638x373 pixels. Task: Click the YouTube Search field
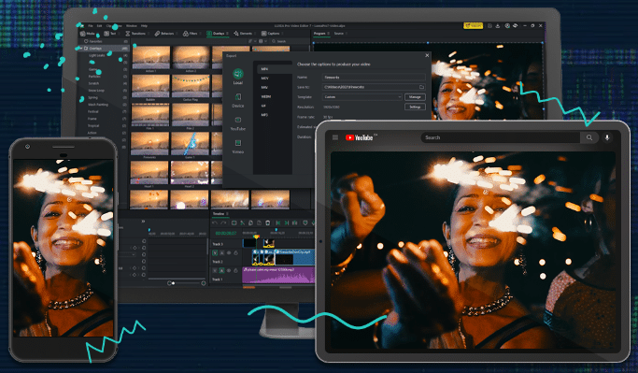501,137
